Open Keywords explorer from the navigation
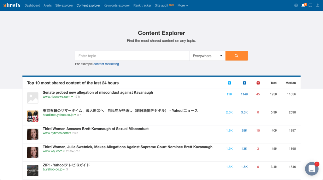This screenshot has height=180, width=323. tap(117, 6)
